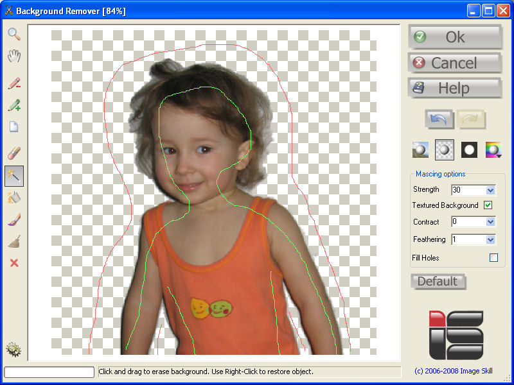The image size is (514, 385).
Task: Select the Eraser tool
Action: pos(14,153)
